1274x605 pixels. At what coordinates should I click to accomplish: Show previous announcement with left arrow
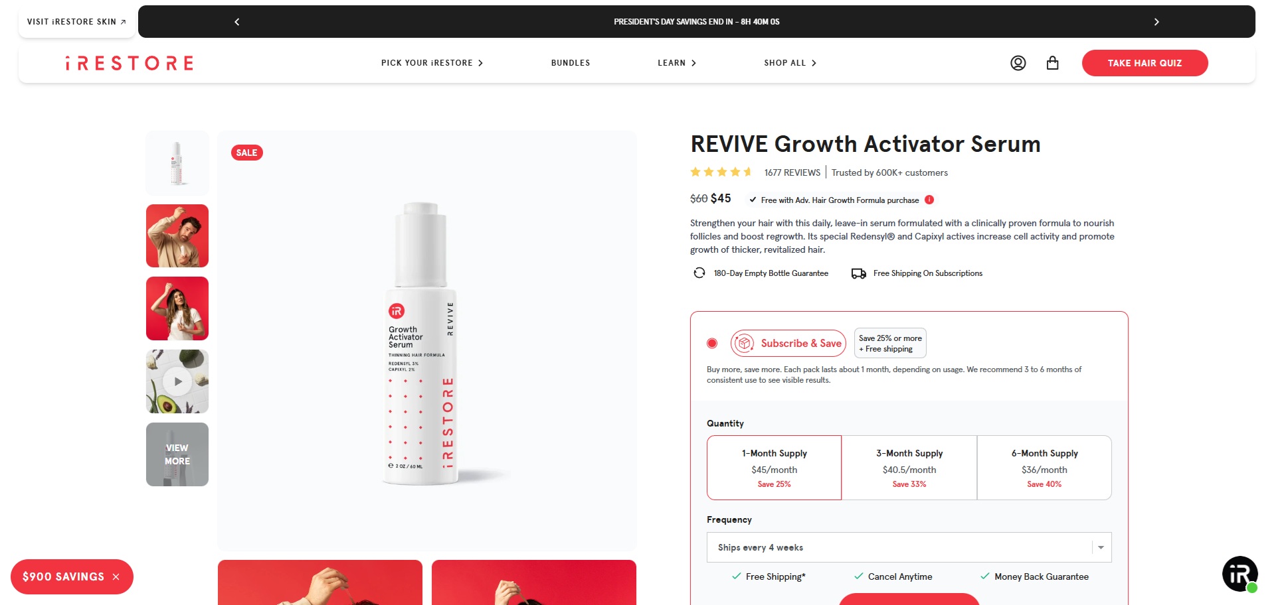(237, 22)
